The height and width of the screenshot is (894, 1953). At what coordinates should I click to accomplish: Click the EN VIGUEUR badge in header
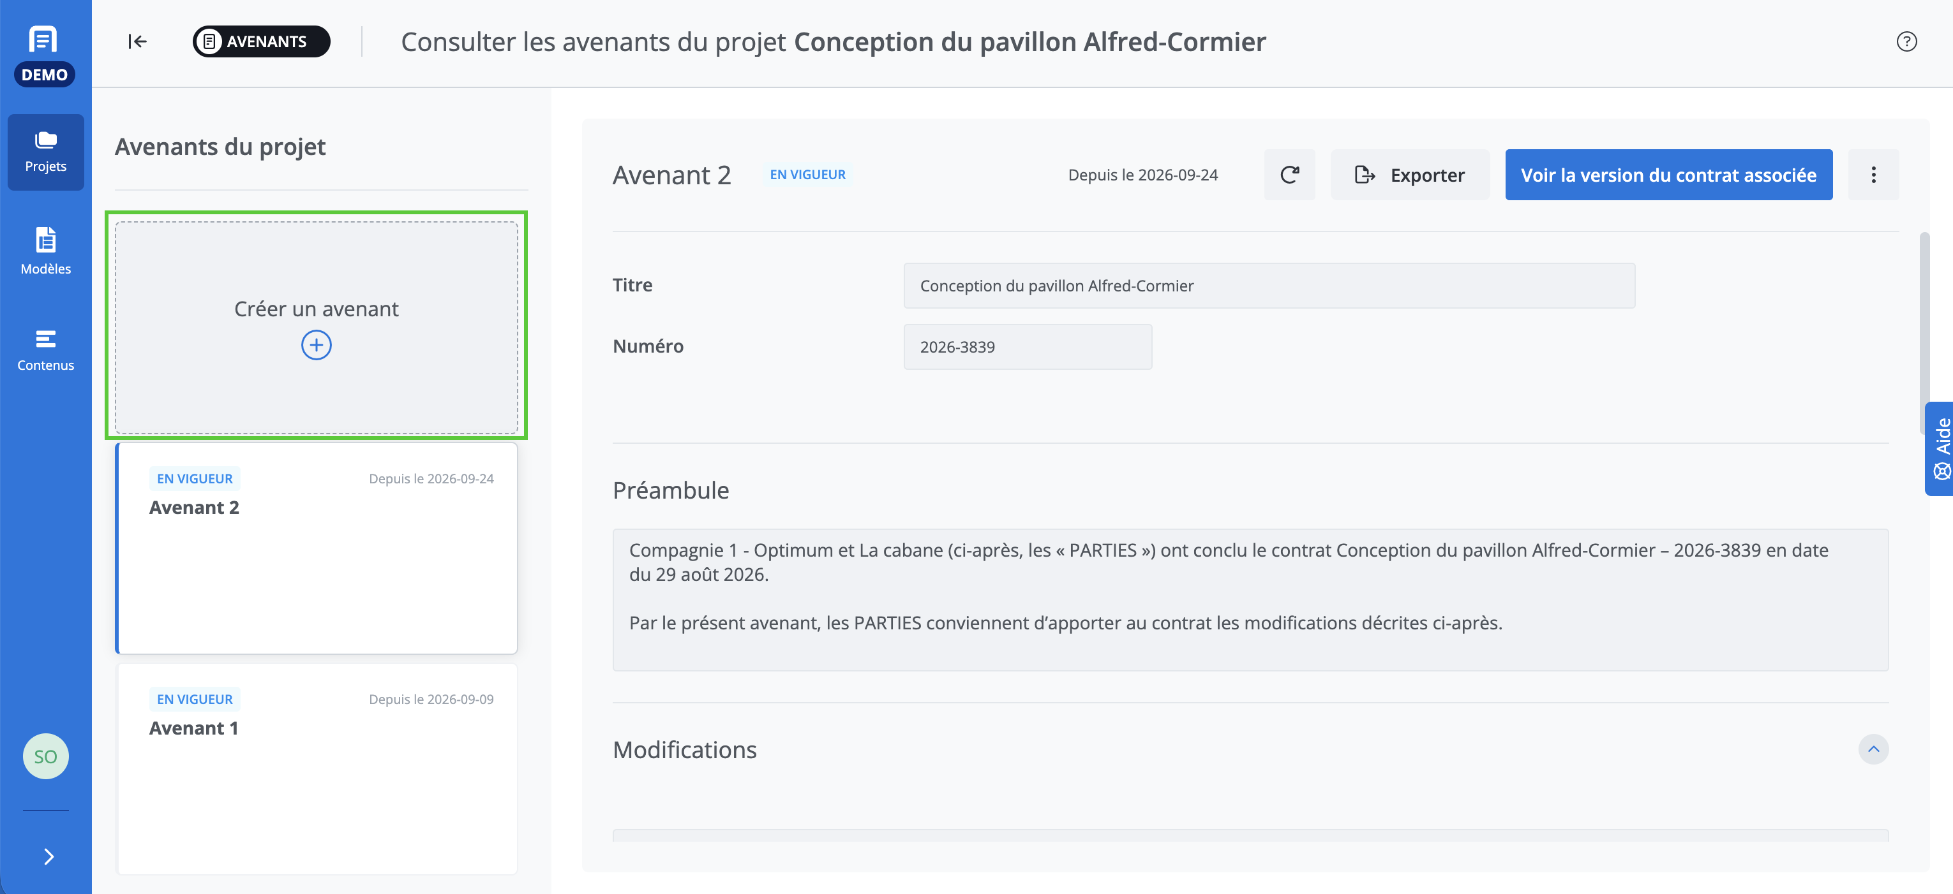[807, 175]
